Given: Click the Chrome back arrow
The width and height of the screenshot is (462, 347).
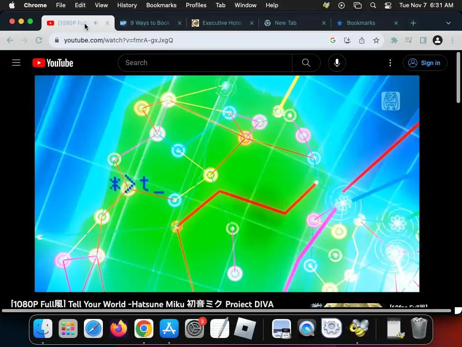Looking at the screenshot, I should pyautogui.click(x=10, y=40).
